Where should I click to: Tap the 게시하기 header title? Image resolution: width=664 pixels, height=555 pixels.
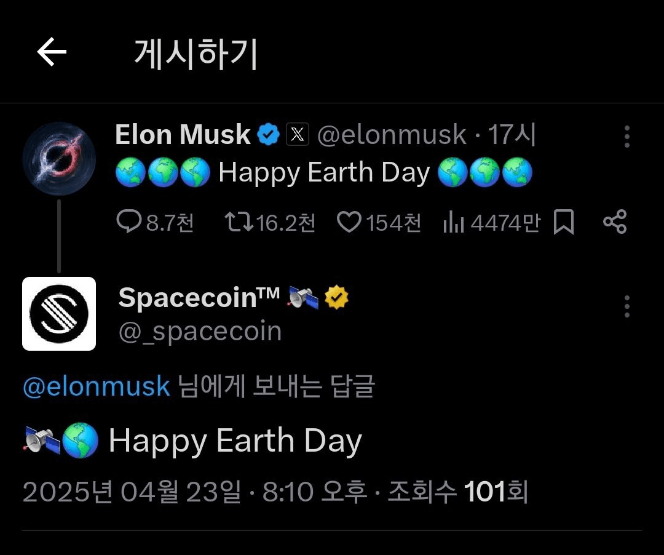tap(196, 54)
